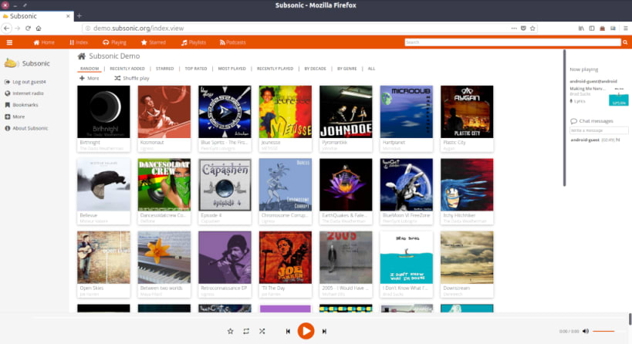Toggle repeat in the player bar

[246, 331]
